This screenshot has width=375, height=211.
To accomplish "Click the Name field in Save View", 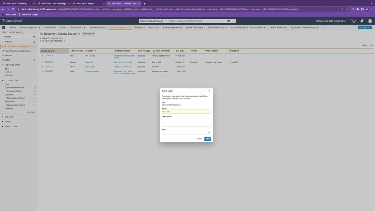I will 186,111.
